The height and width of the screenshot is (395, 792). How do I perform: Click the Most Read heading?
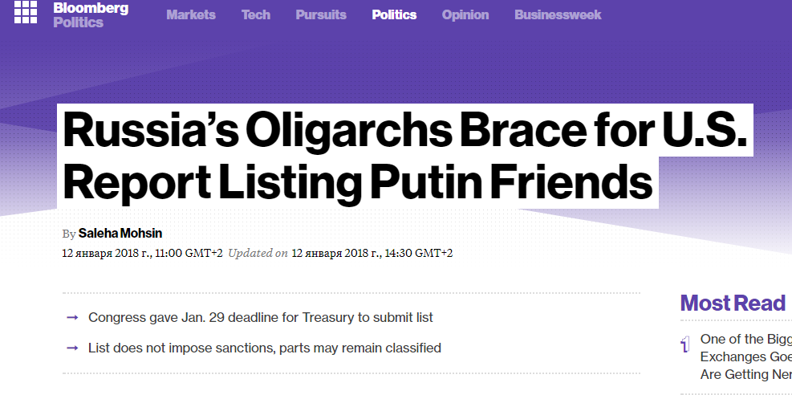pos(733,303)
